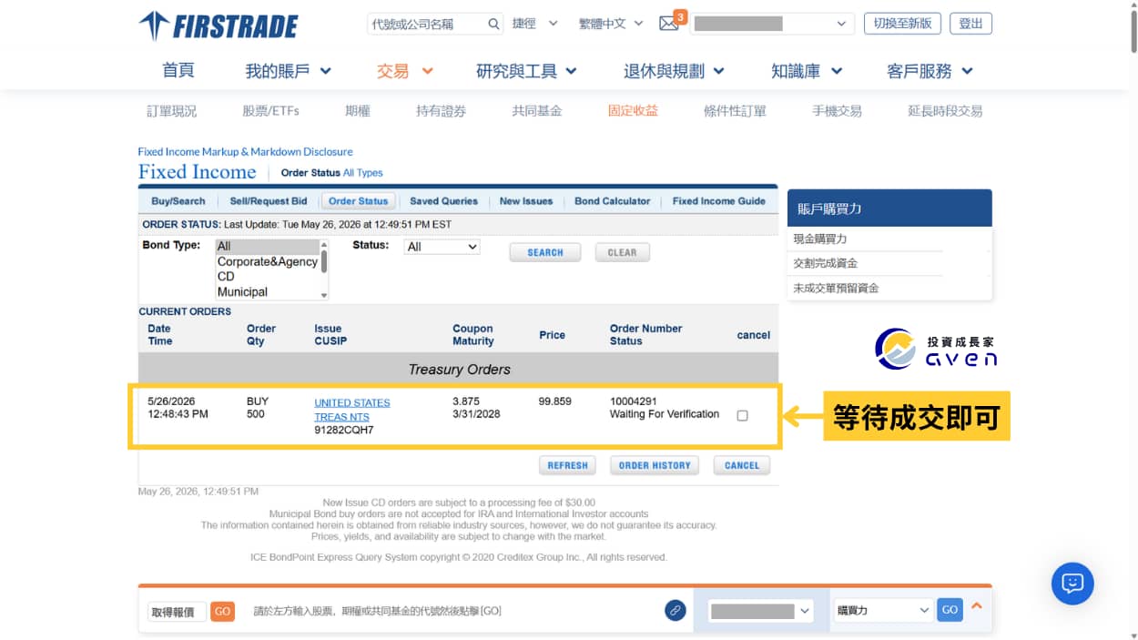Open Fixed Income Markup & Markdown Disclosure link
This screenshot has height=640, width=1138.
(x=245, y=152)
